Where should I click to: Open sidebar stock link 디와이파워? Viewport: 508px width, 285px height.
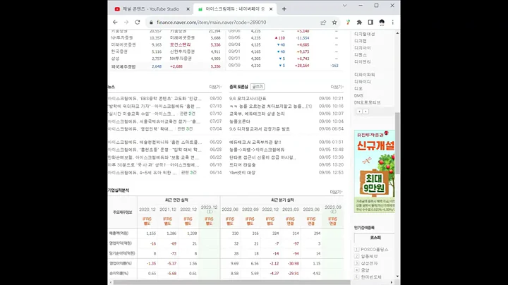[365, 75]
